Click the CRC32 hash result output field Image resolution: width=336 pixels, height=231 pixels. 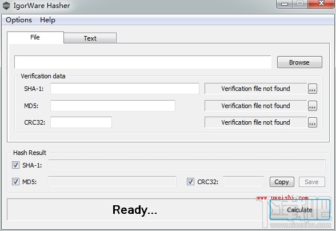[x=243, y=182]
